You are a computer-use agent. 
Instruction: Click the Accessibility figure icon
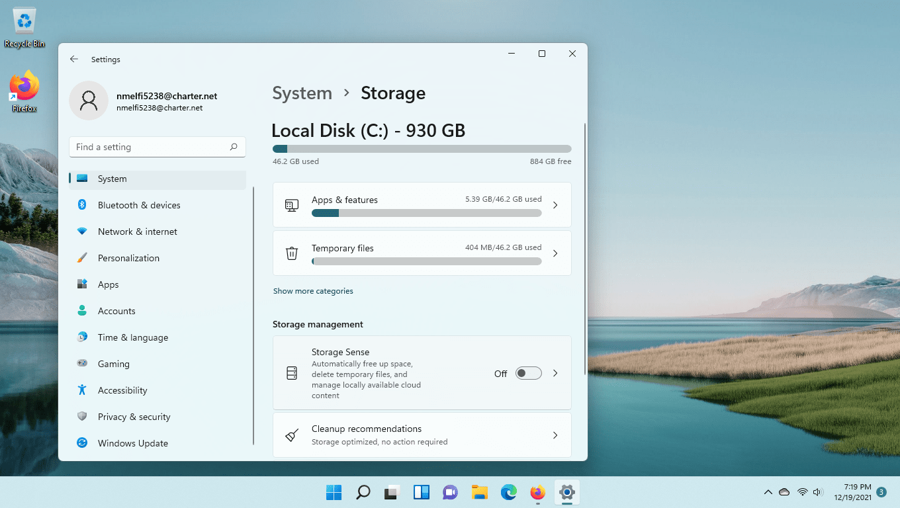click(82, 390)
